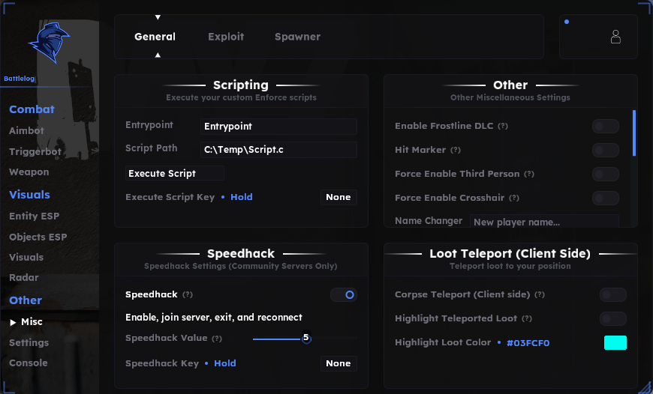Click the Execute Script button
The height and width of the screenshot is (394, 653).
pos(174,173)
